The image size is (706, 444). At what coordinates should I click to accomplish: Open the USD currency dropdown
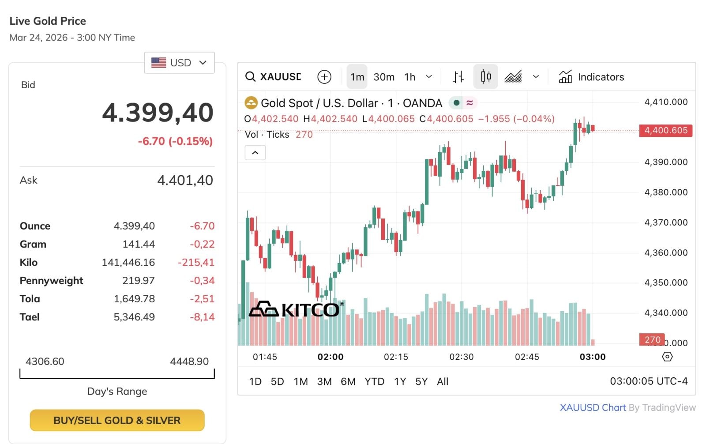(179, 63)
